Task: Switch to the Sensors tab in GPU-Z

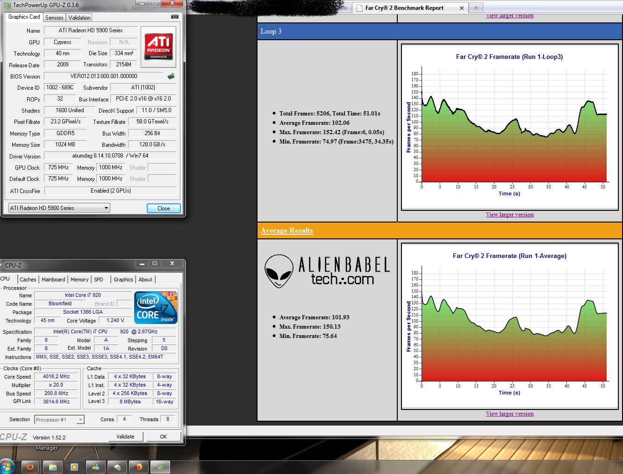Action: (54, 18)
